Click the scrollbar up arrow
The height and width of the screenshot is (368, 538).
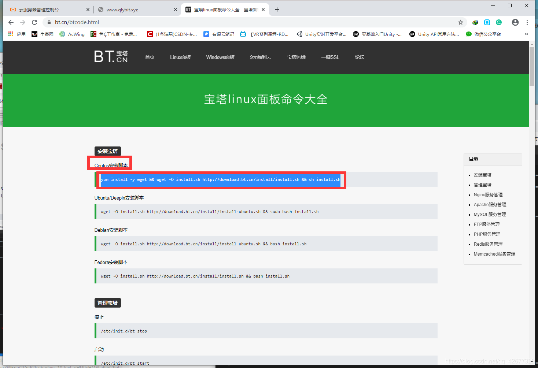532,44
